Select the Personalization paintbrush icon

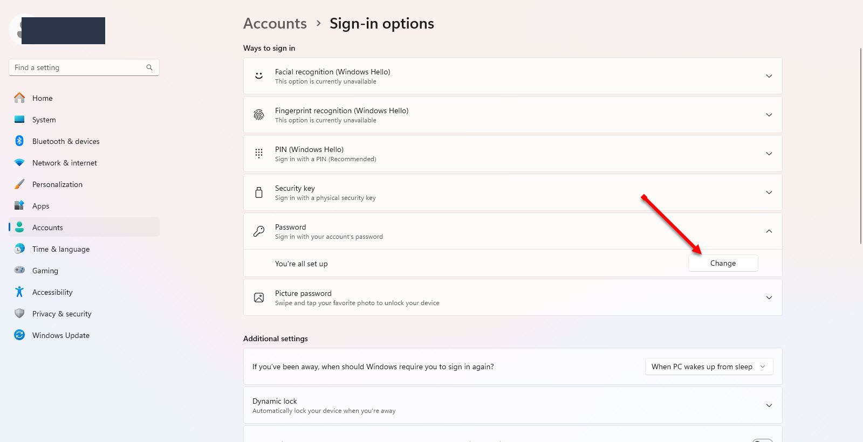(x=19, y=184)
